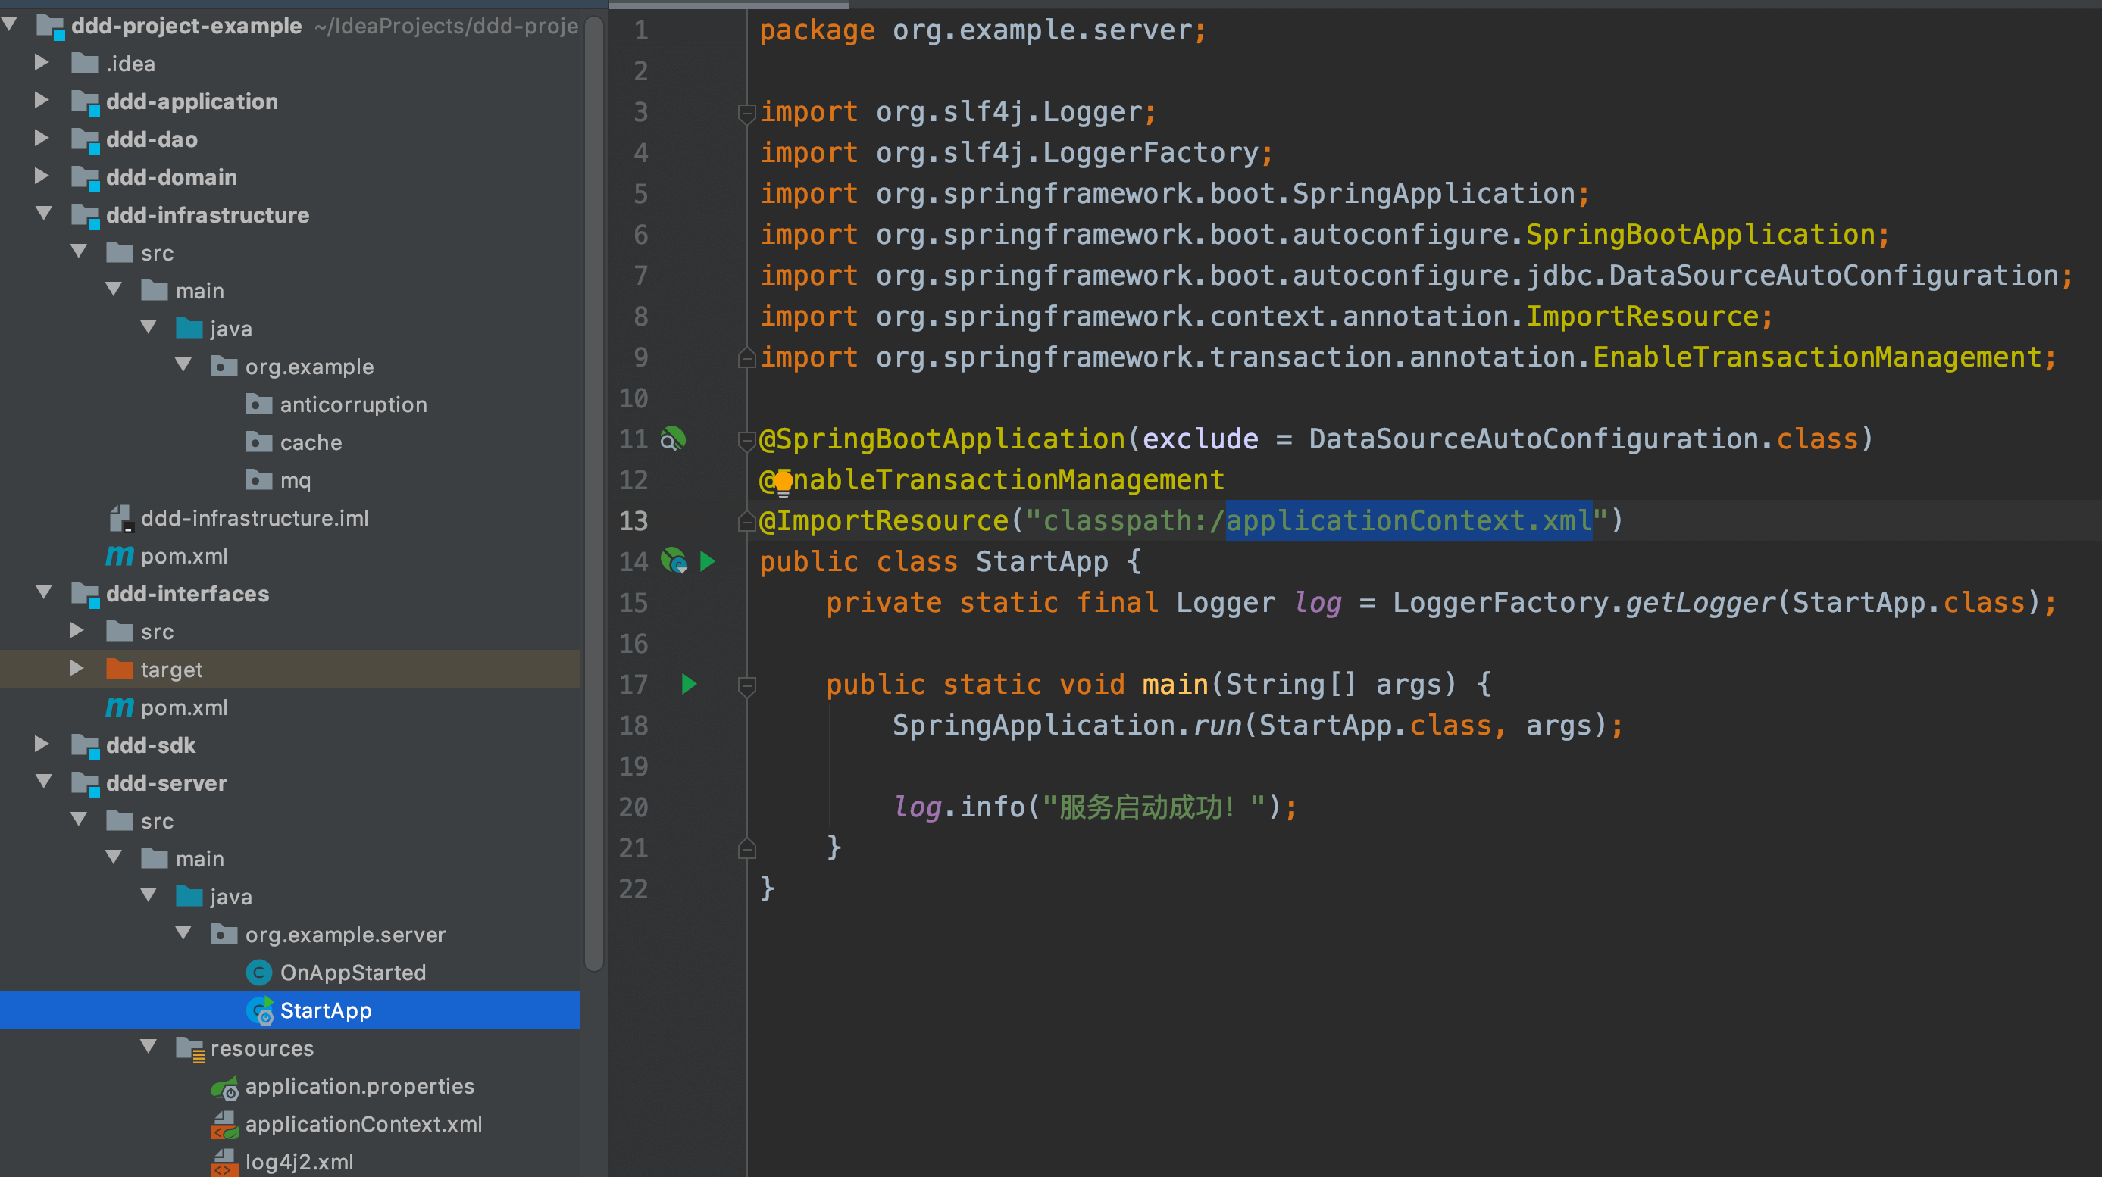Click the StartApp class icon in project tree
The height and width of the screenshot is (1177, 2102).
click(259, 1010)
